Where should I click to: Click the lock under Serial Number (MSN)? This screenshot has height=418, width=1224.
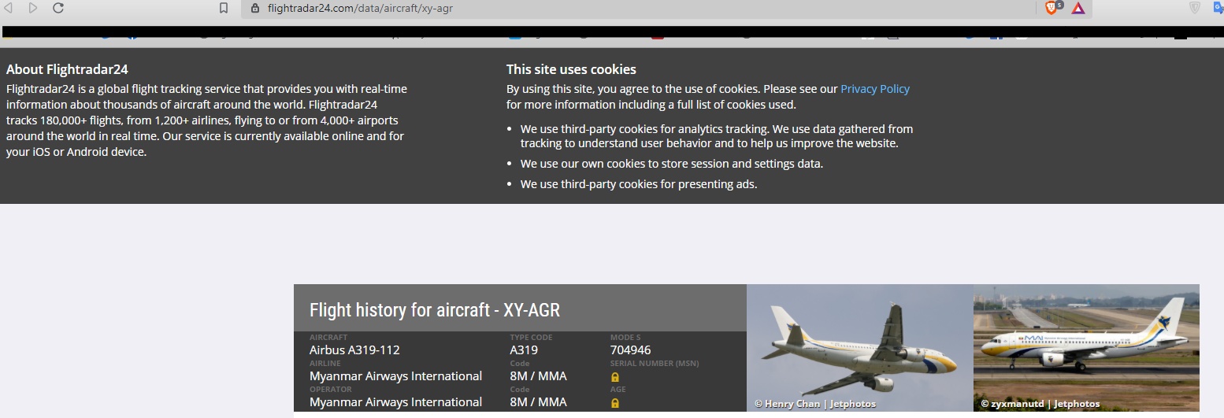tap(615, 377)
